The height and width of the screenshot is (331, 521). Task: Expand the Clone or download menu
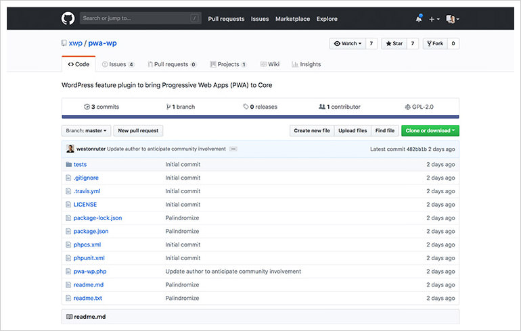[430, 131]
